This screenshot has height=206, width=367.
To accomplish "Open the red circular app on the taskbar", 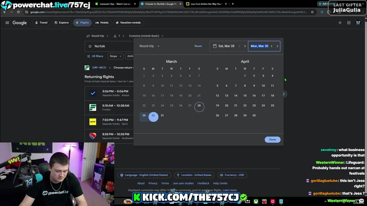I will pos(273,201).
